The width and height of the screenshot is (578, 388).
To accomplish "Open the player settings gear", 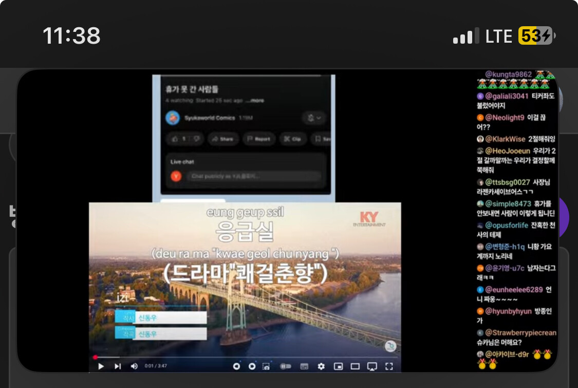I will point(321,366).
